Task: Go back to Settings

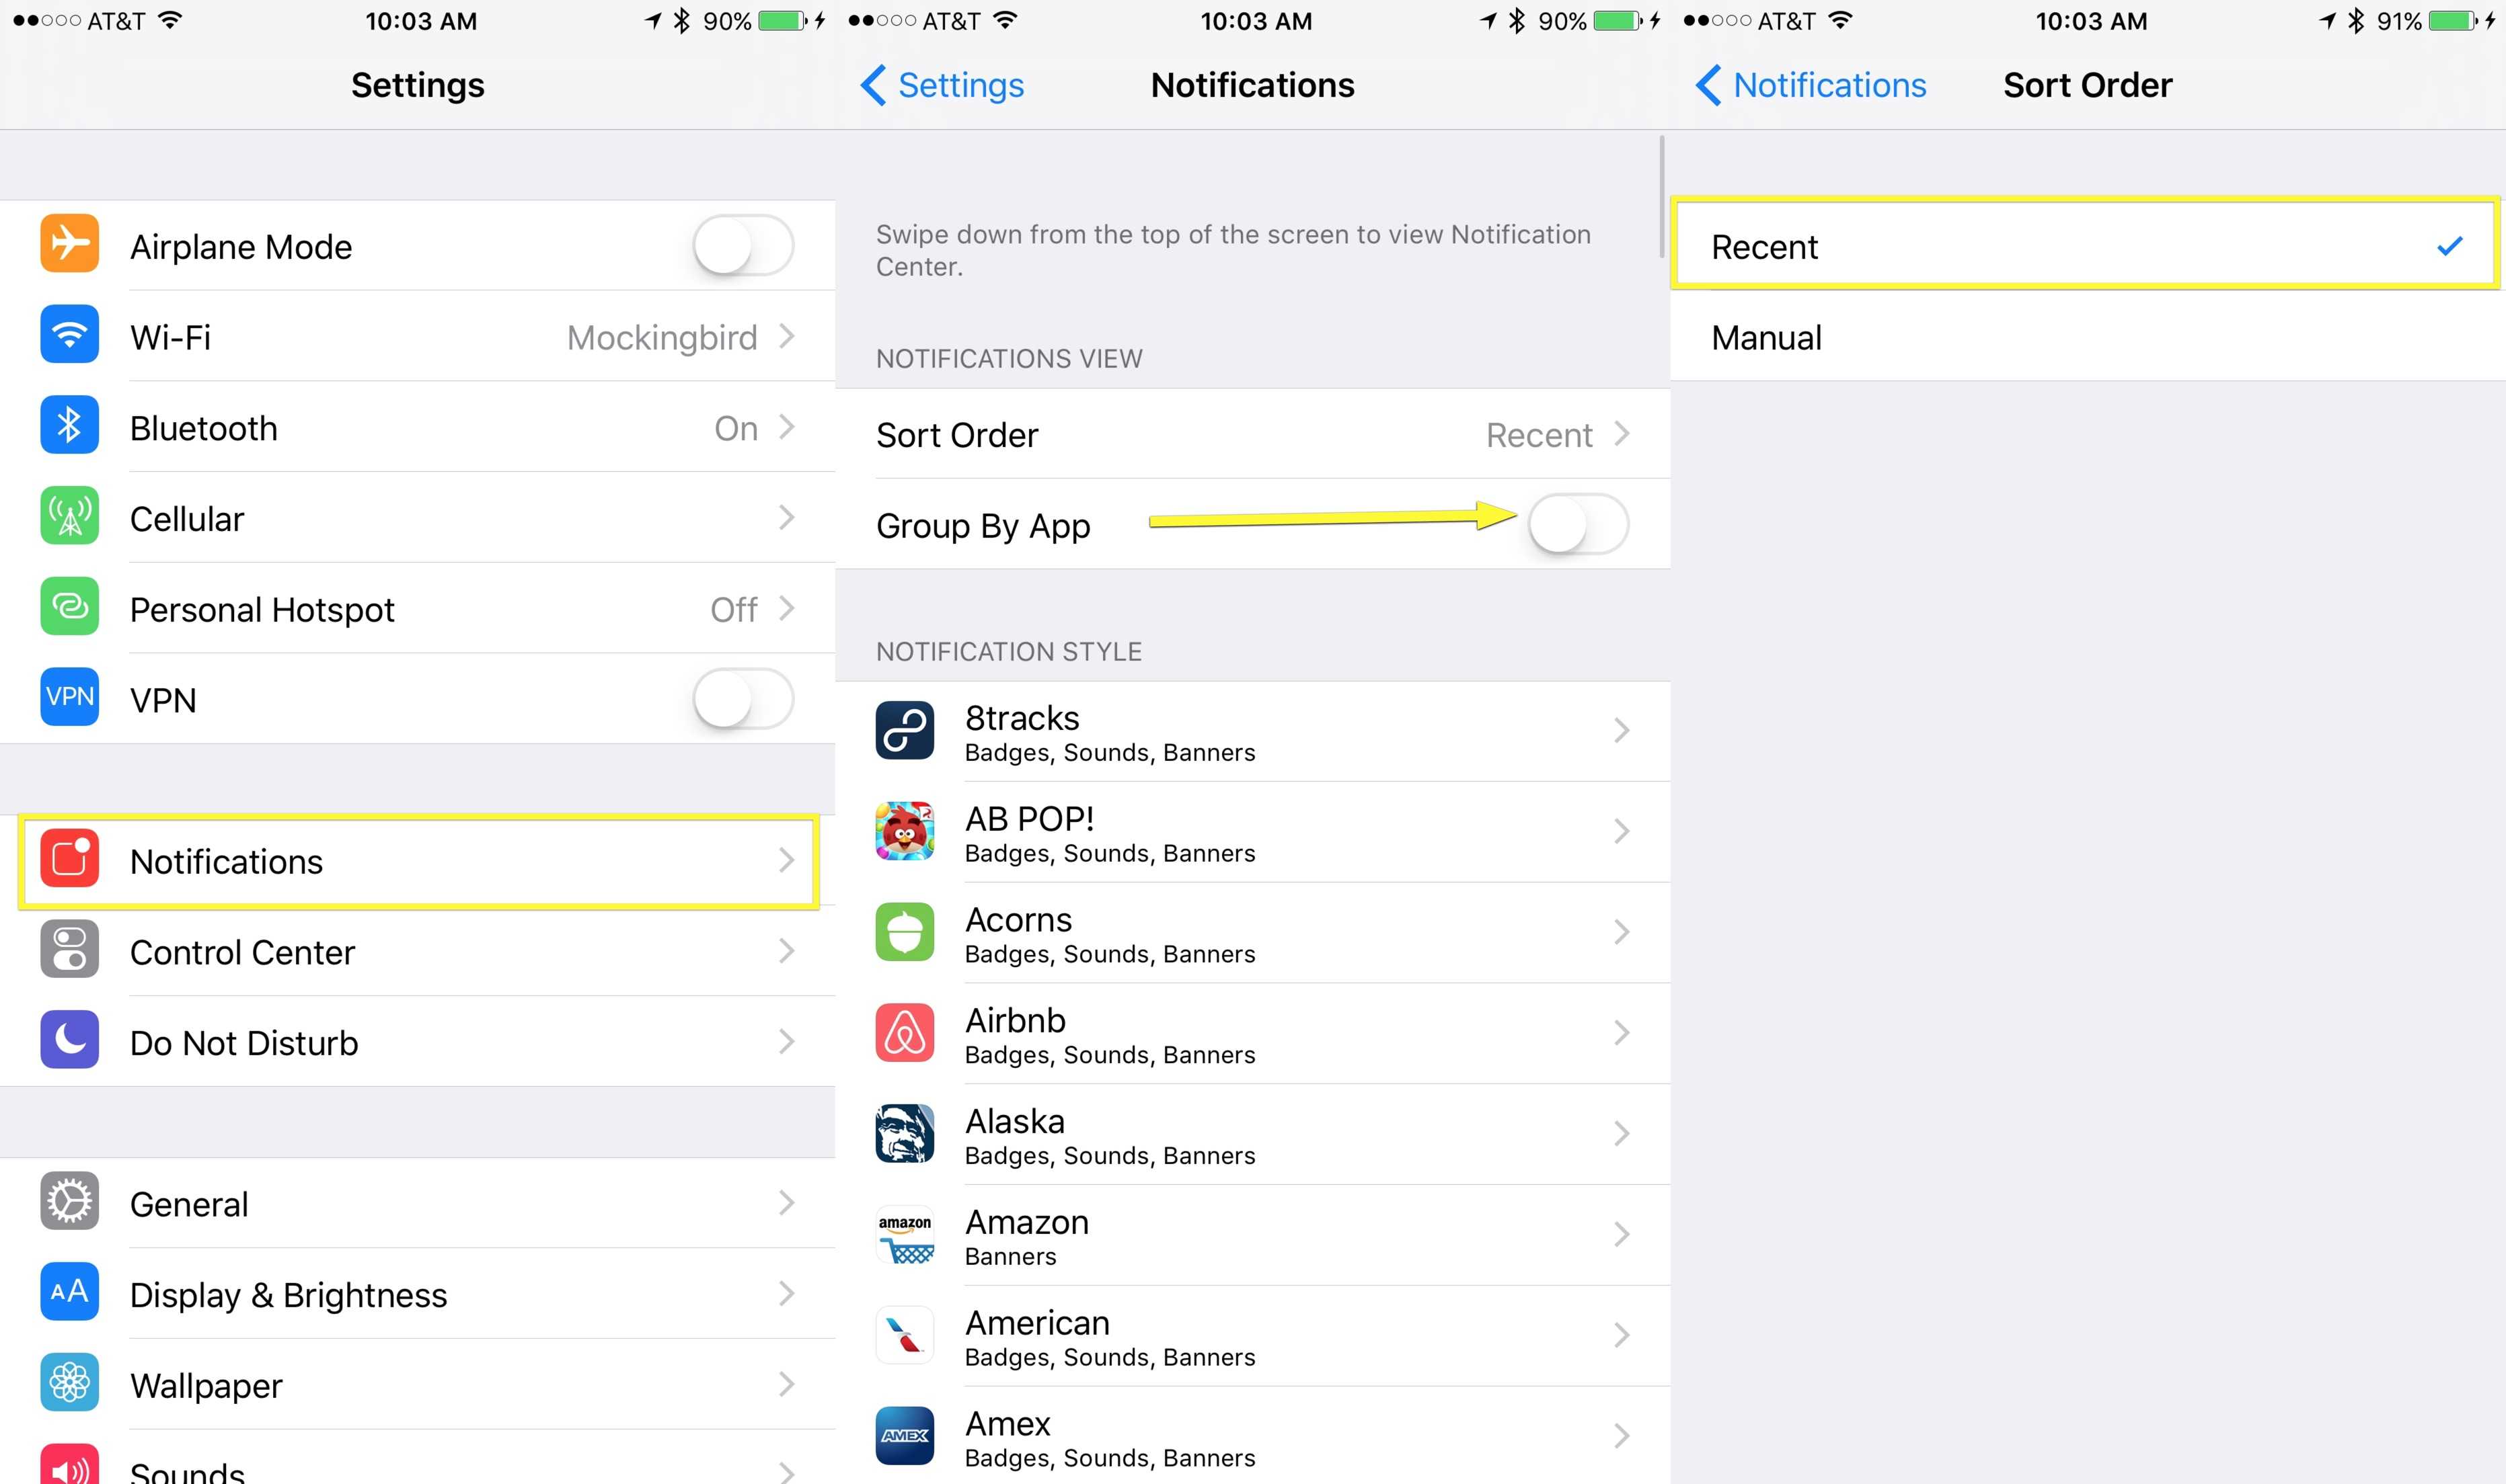Action: (942, 85)
